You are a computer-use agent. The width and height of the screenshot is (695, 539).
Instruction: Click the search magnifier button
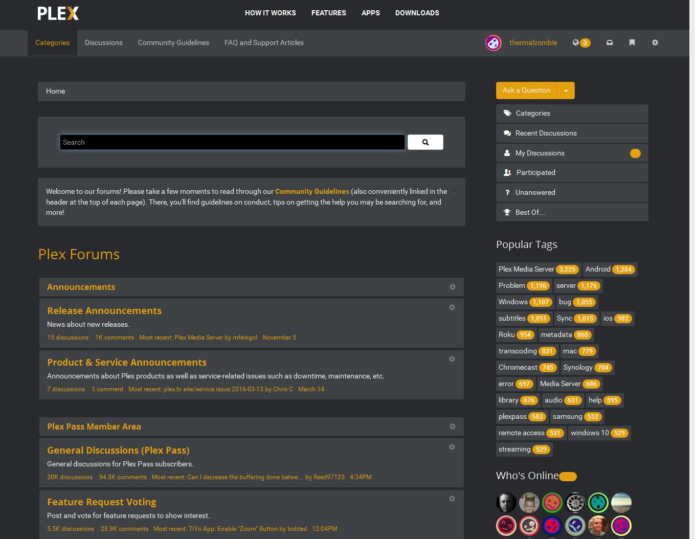pos(425,142)
